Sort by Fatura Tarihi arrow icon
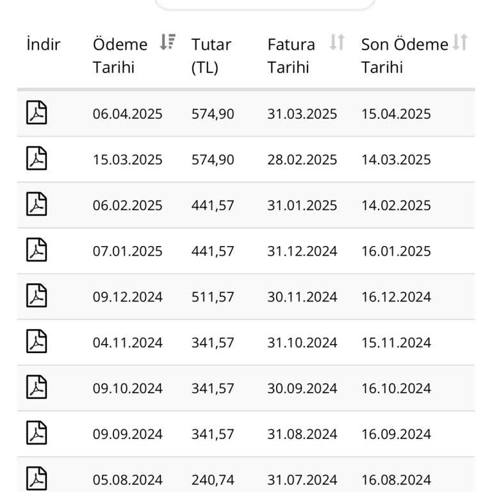This screenshot has height=492, width=492. [338, 42]
